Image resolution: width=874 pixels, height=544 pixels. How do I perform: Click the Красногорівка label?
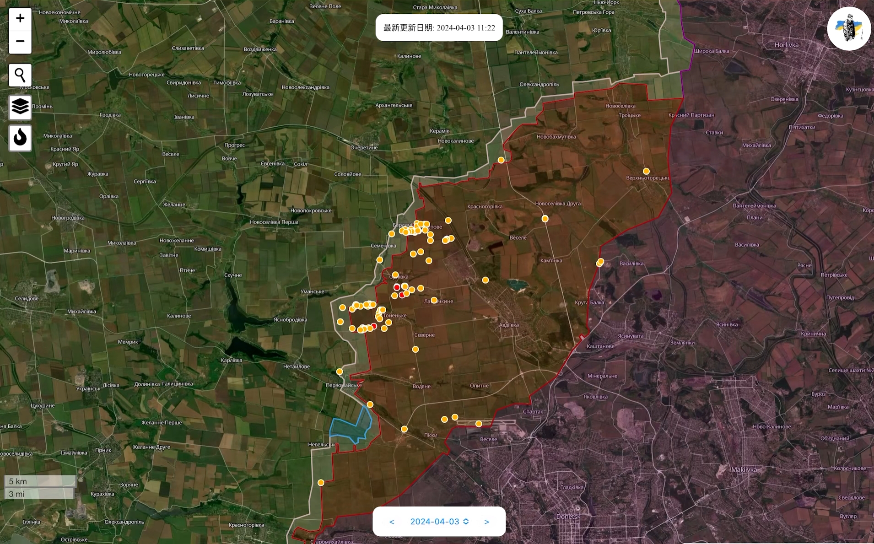tap(485, 206)
